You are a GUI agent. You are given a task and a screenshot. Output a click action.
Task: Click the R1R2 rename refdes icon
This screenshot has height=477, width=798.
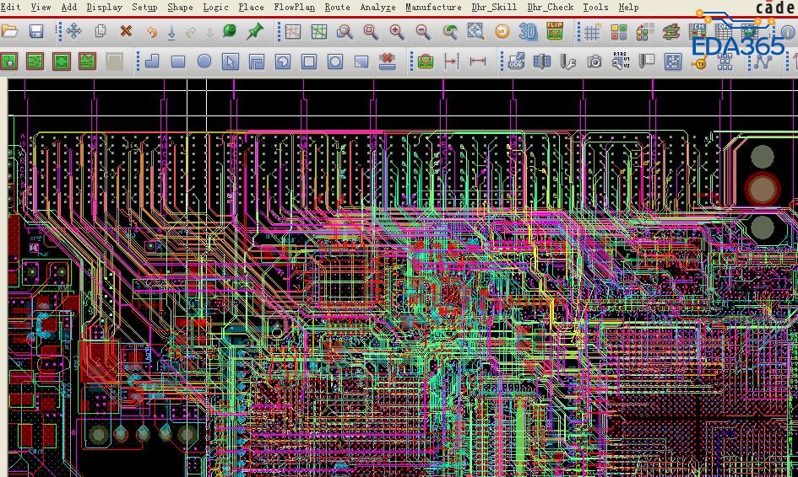point(621,61)
